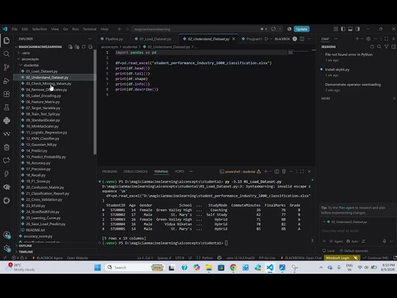Image resolution: width=397 pixels, height=298 pixels.
Task: Click New File icon in Explorer header
Action: pos(70,47)
